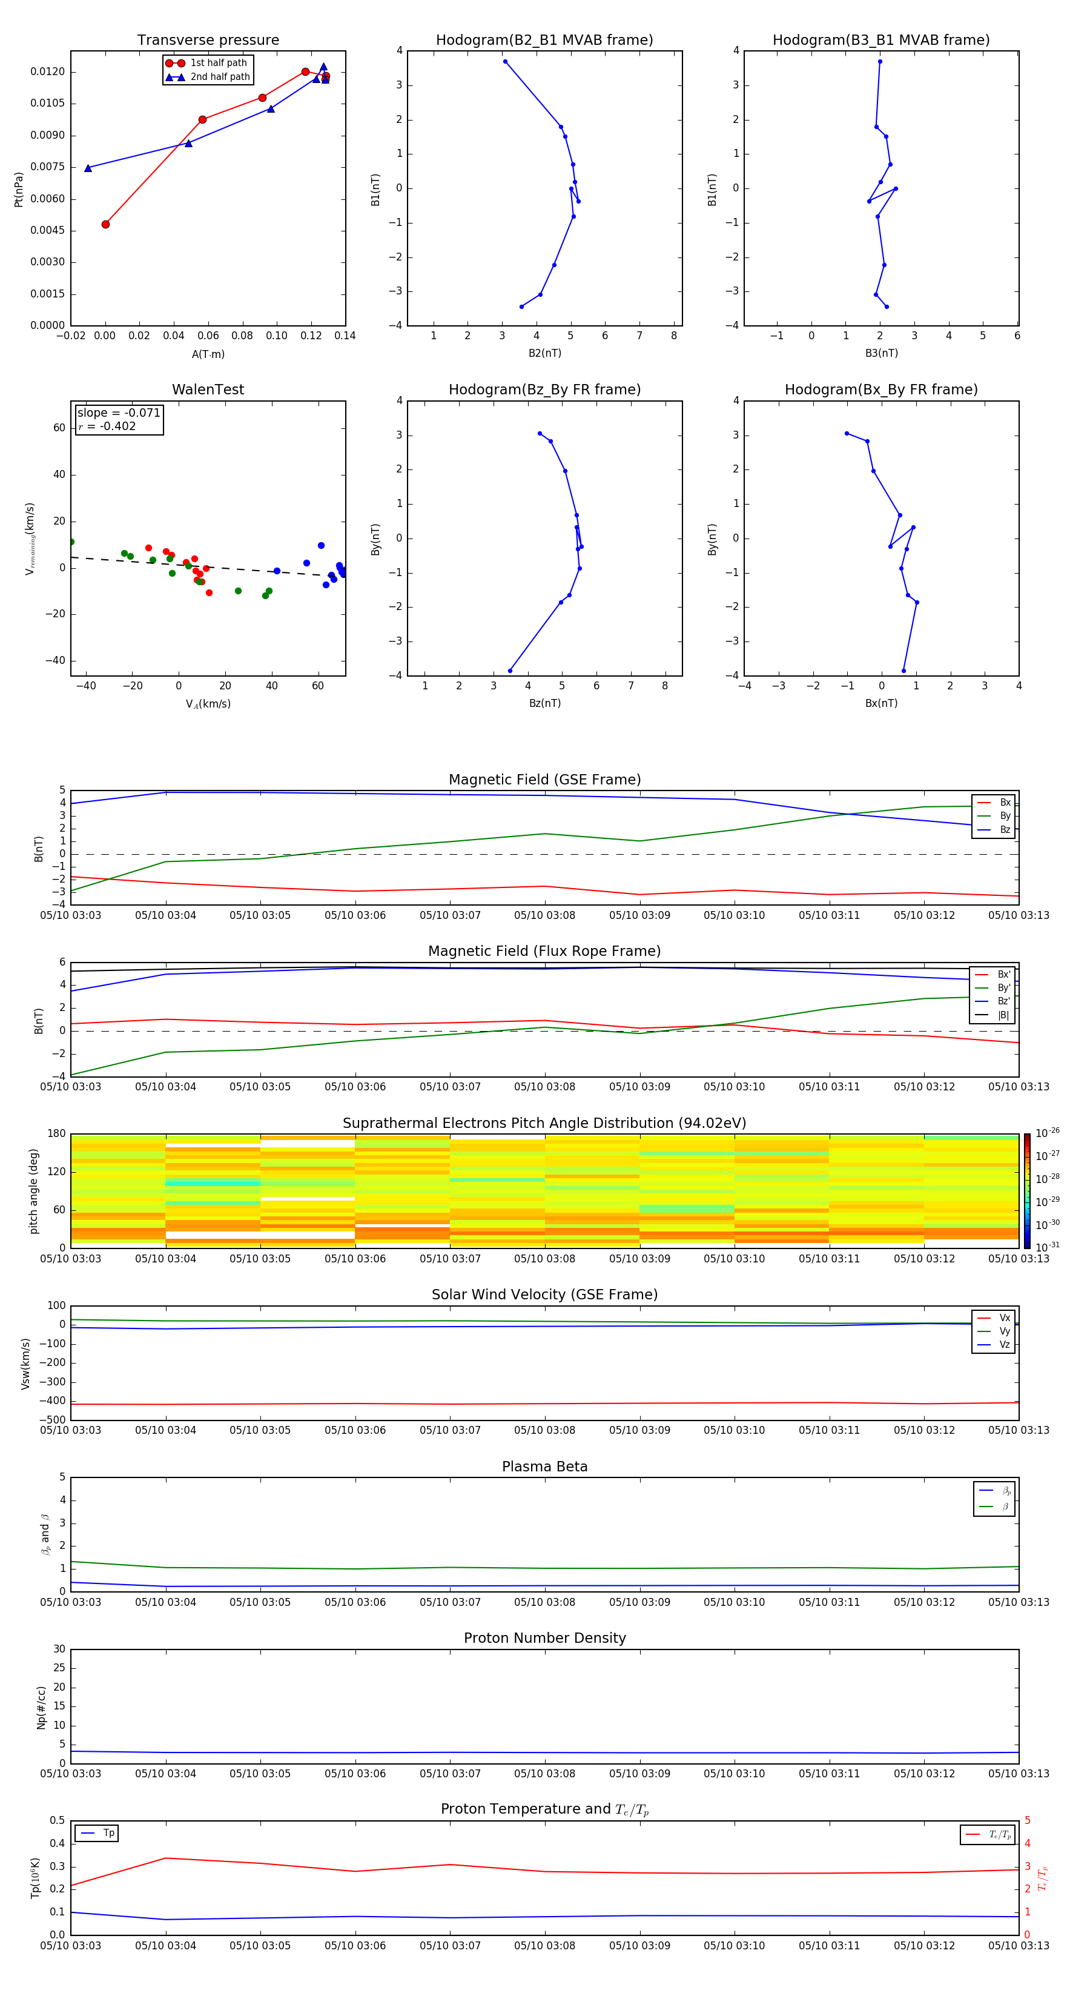
Task: Click the 'r = -0.402' annotation
Action: pos(107,426)
